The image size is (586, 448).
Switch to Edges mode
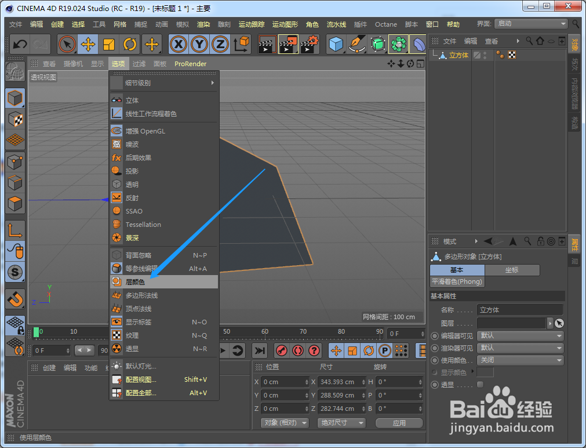[x=15, y=183]
